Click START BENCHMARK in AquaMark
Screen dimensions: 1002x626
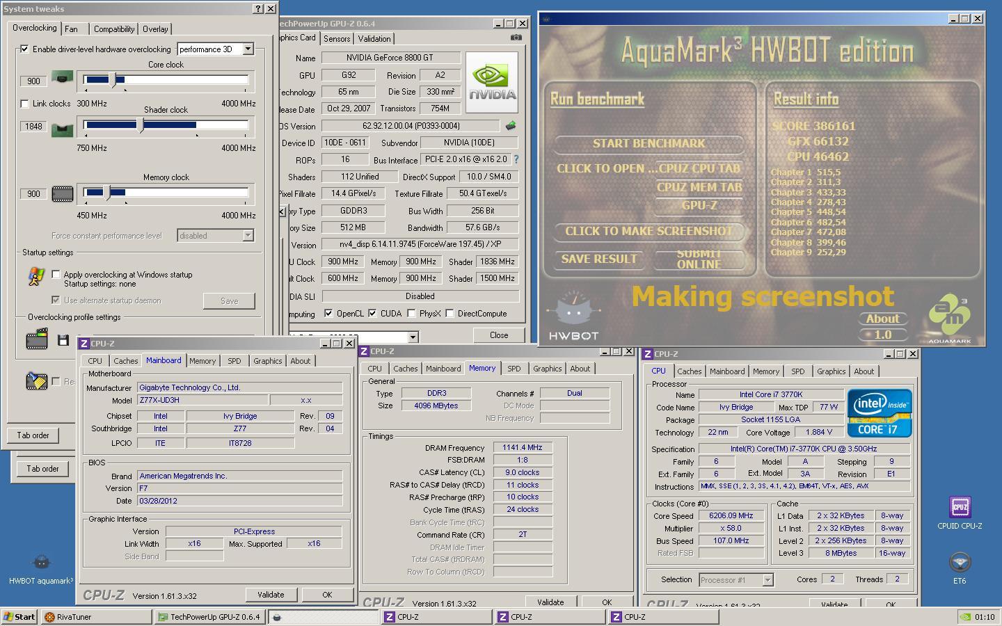[649, 143]
